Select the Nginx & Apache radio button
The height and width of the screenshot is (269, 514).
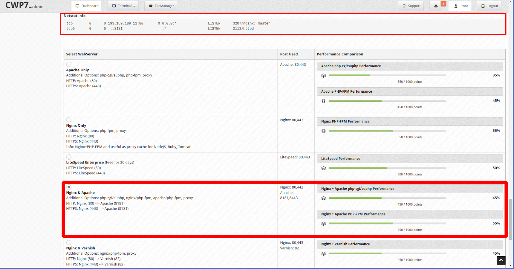(69, 187)
